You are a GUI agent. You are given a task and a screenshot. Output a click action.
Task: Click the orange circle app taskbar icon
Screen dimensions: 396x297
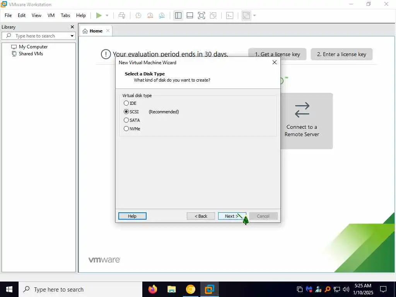[190, 289]
